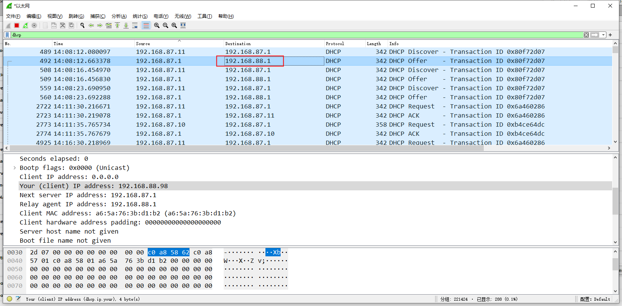
Task: Reload the capture file
Action: click(71, 25)
